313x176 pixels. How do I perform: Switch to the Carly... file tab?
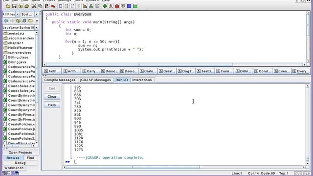pos(90,71)
